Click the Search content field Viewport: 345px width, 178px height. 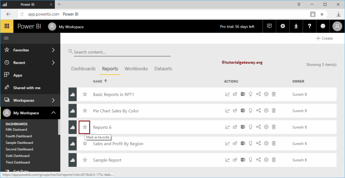122,52
